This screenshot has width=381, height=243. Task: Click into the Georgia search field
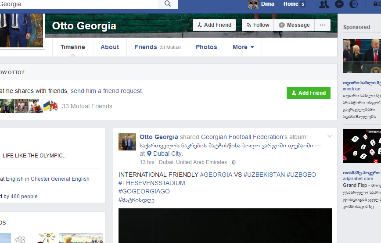79,4
